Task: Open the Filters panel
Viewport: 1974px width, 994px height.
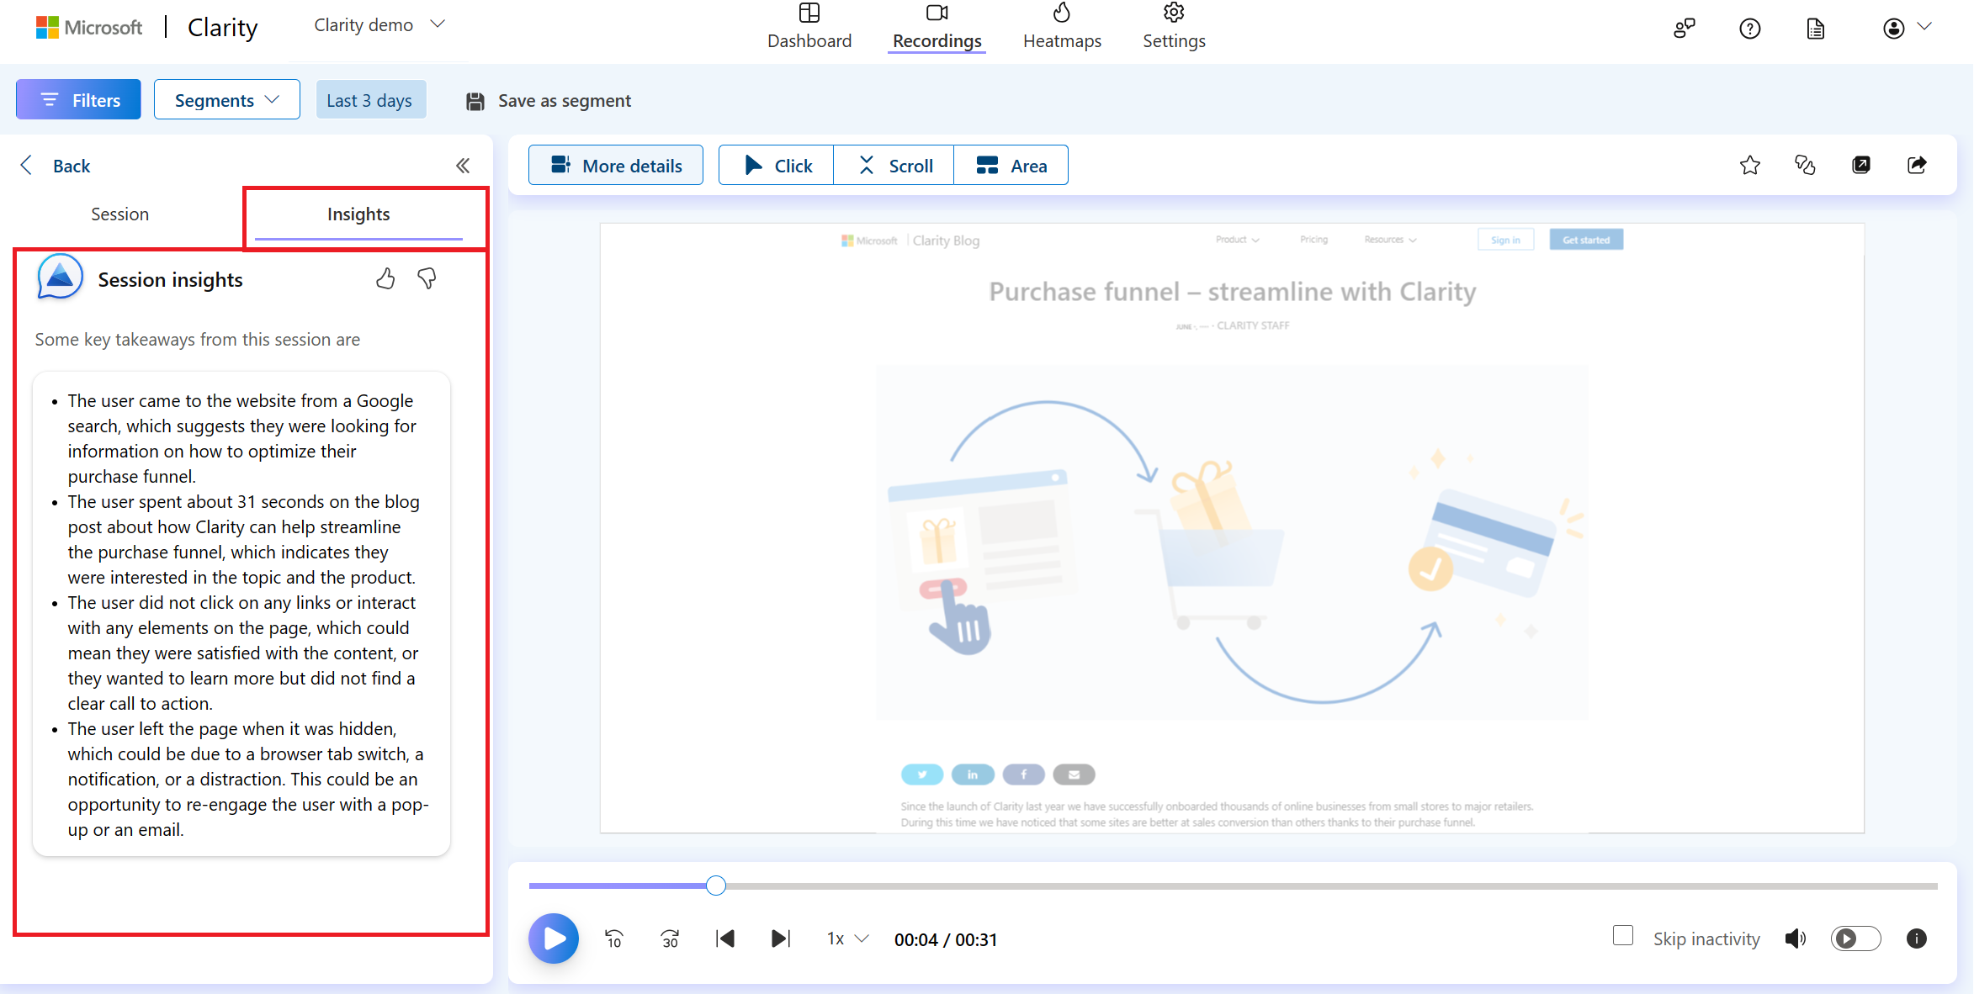Action: click(x=77, y=99)
